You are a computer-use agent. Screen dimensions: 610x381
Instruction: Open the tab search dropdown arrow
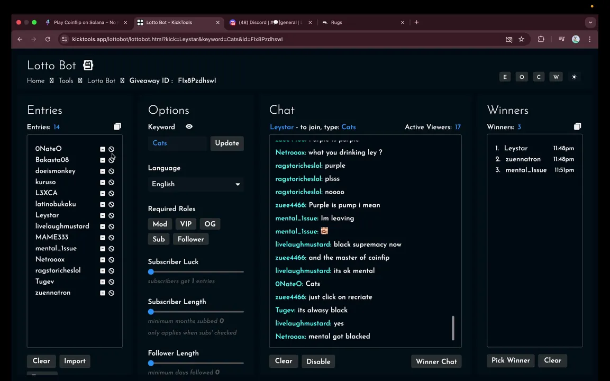[x=590, y=23]
